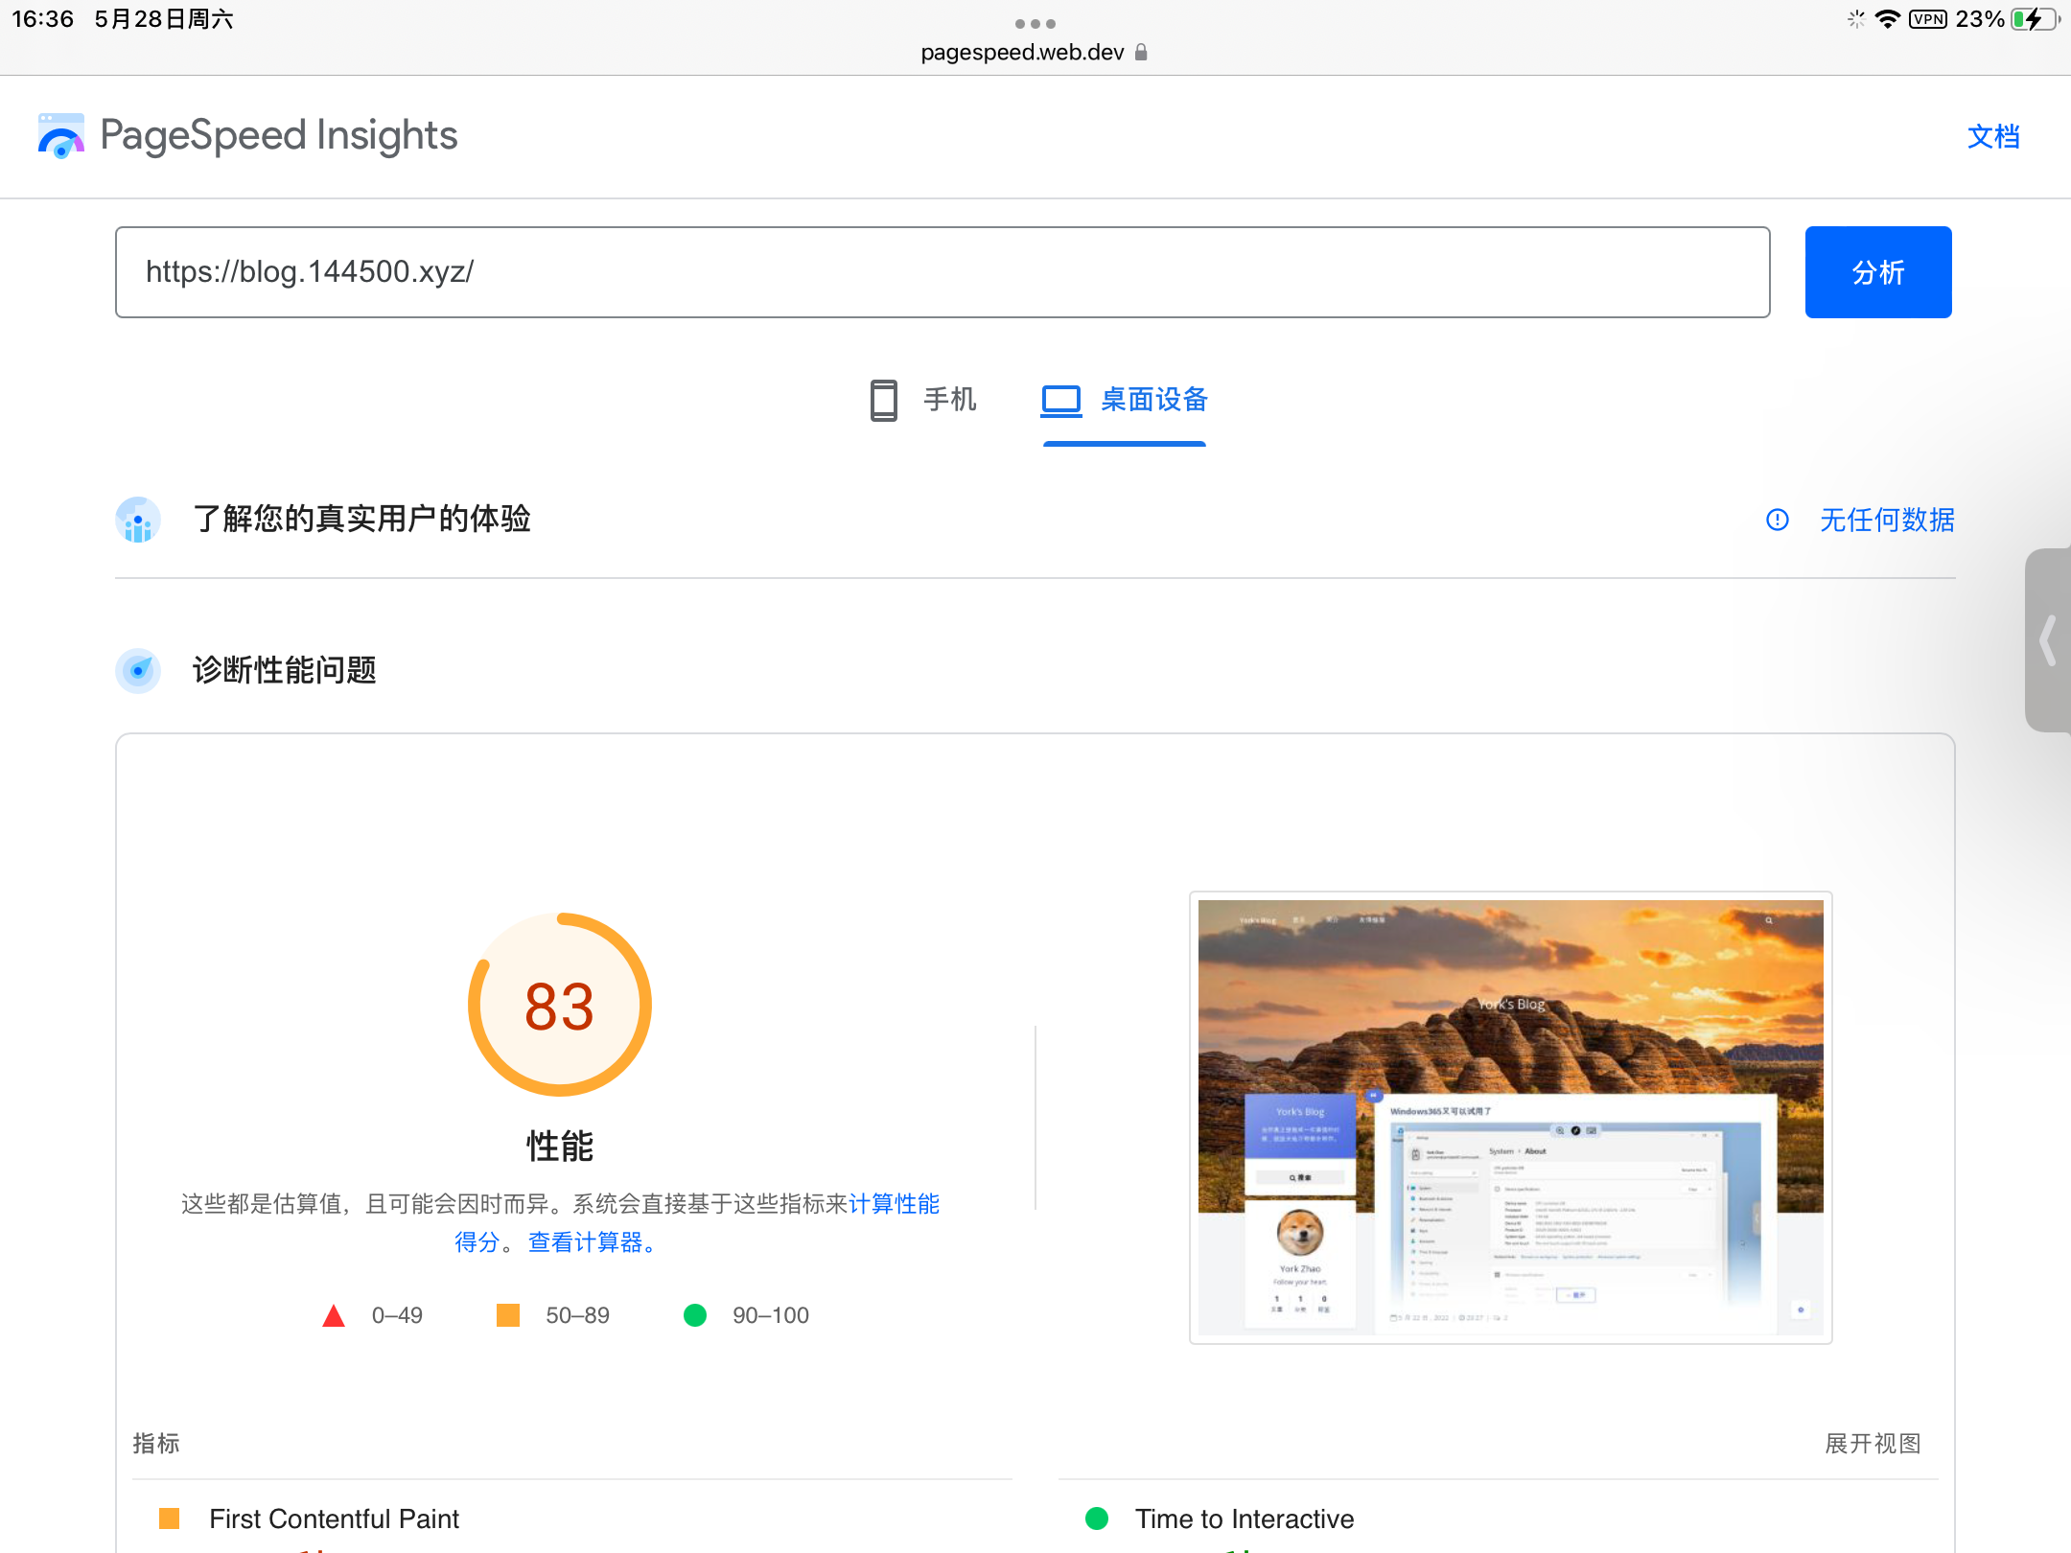
Task: Click the 无任何数据 link
Action: pos(1887,520)
